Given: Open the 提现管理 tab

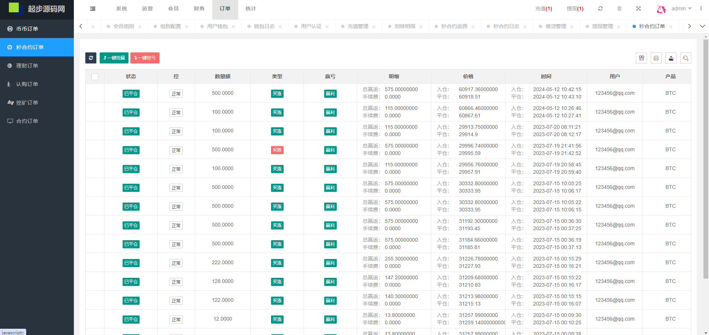Looking at the screenshot, I should click(602, 27).
